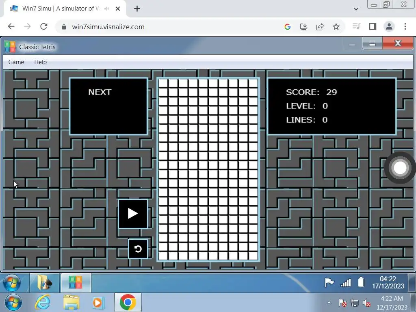416x312 pixels.
Task: Open Chrome media controls icon
Action: [x=356, y=26]
